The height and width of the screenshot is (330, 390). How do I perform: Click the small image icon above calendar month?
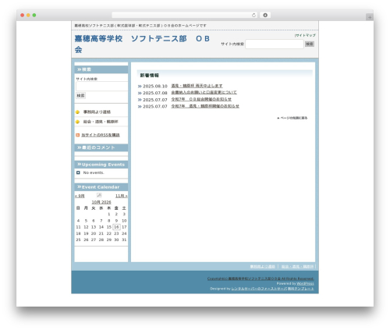pyautogui.click(x=99, y=195)
